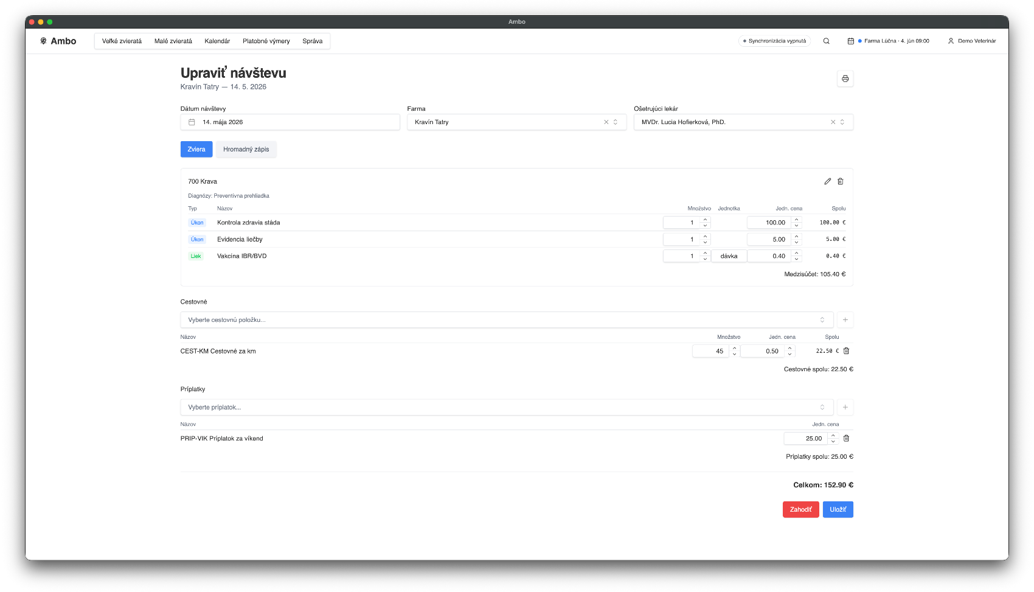Open the Farma dropdown chevrons

click(x=616, y=122)
